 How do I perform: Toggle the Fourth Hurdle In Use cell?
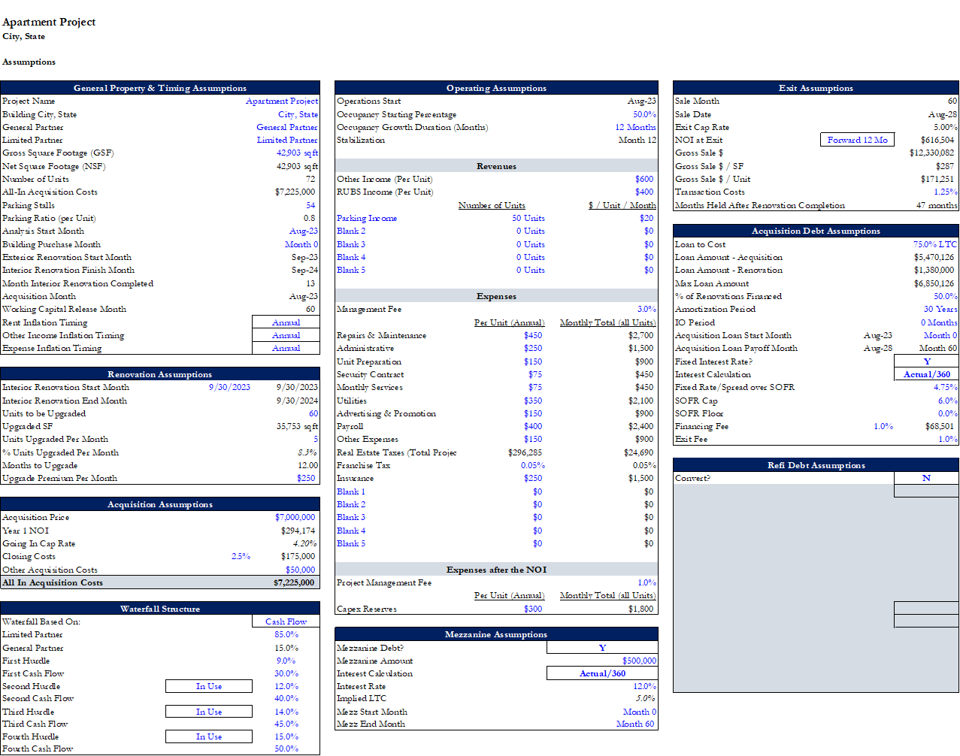point(209,736)
